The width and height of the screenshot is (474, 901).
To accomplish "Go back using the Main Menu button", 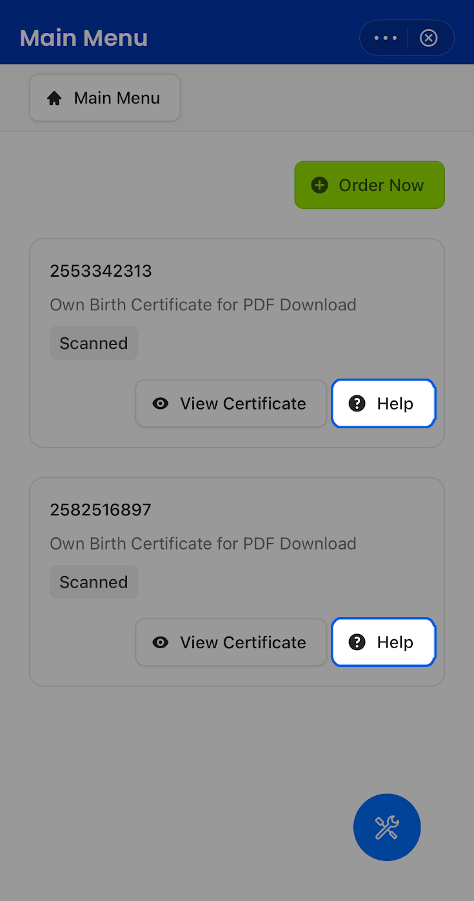I will 104,98.
